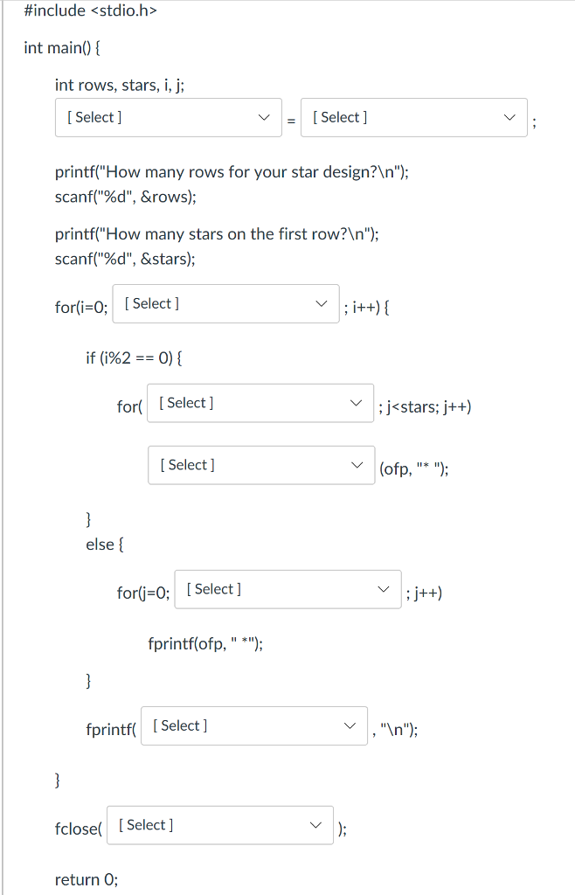Open initializer dropdown before j<stars
Screen dimensions: 575x895
260,403
